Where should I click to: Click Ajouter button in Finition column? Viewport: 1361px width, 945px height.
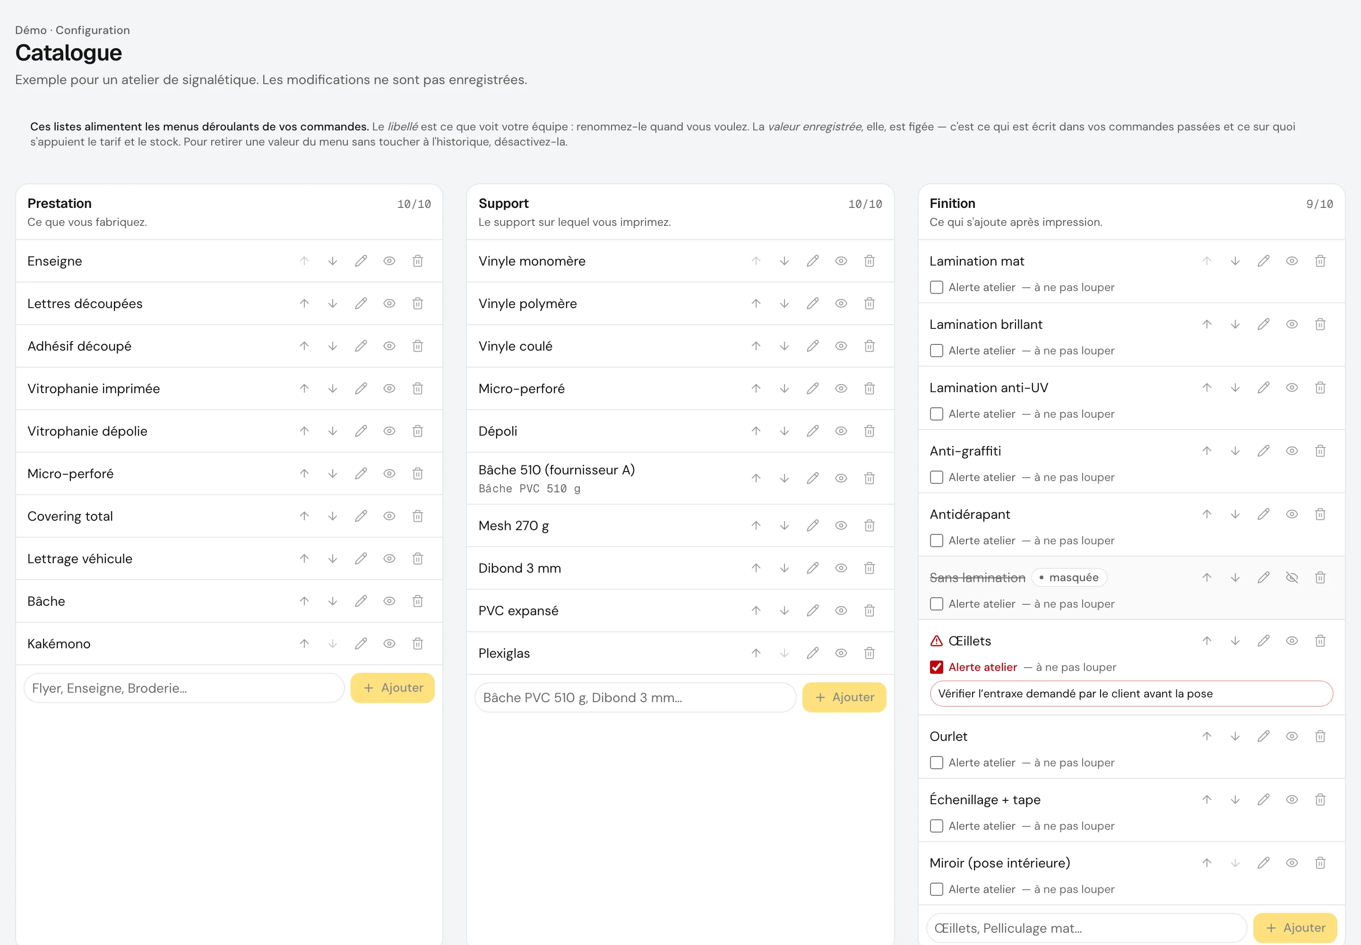click(1295, 928)
